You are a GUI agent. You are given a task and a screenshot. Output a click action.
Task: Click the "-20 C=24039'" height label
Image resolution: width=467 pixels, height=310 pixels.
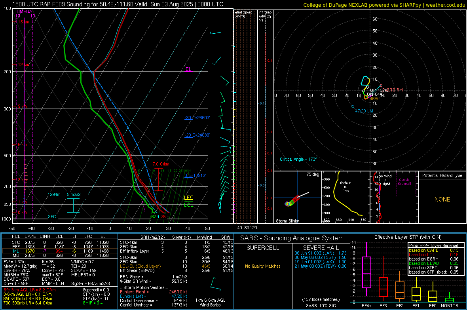point(197,135)
